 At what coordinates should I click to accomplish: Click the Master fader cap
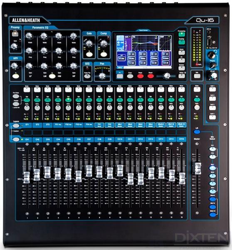tap(198, 168)
